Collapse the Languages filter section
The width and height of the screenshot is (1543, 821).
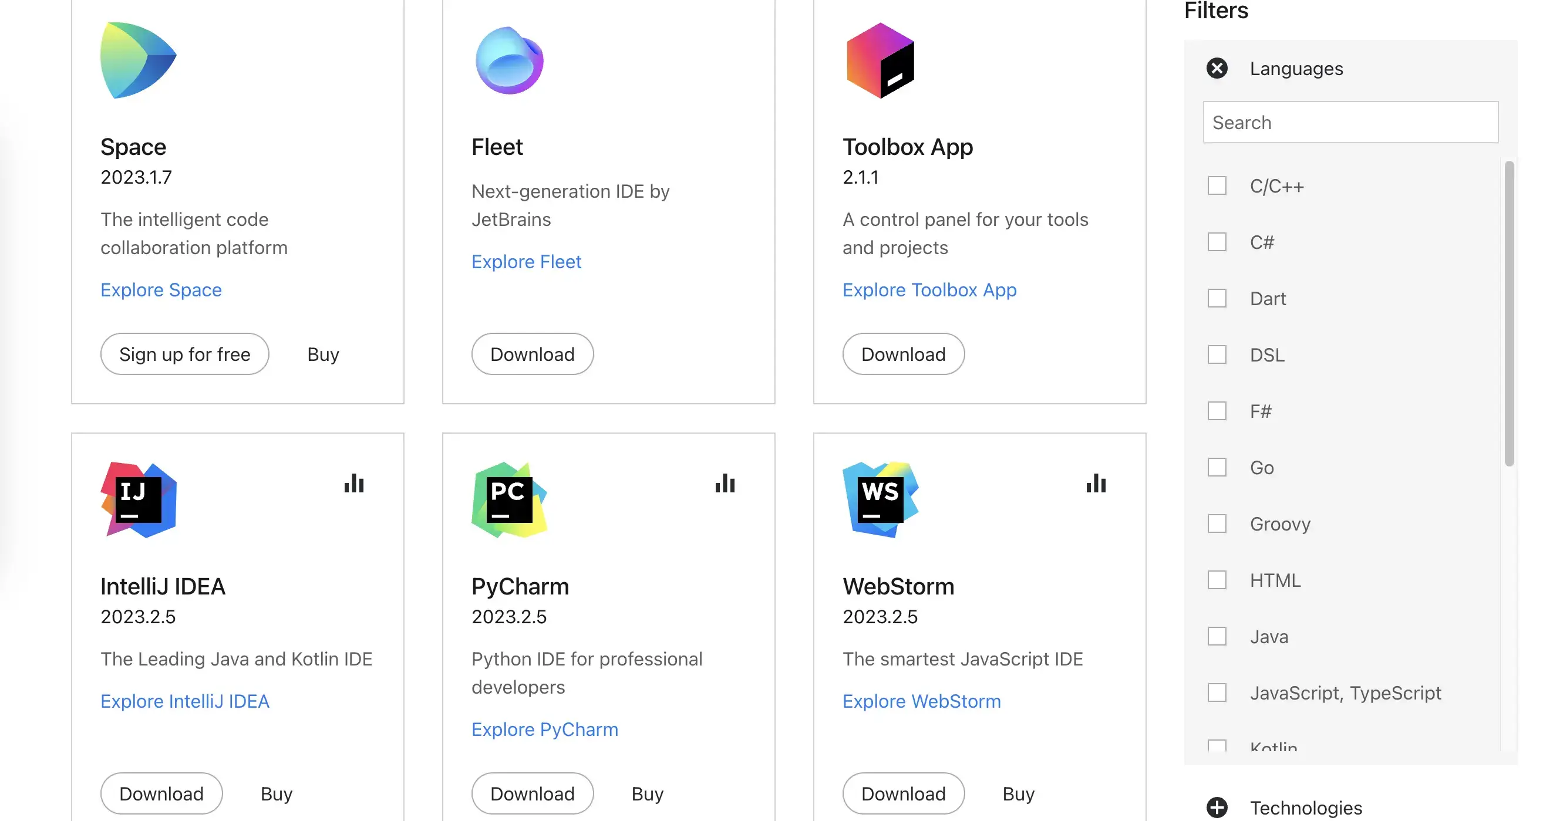(x=1217, y=68)
